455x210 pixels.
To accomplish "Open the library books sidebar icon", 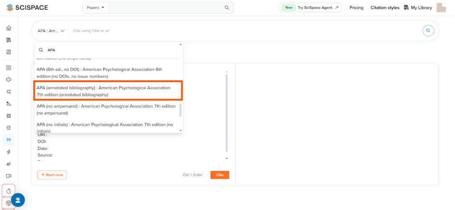I will (x=9, y=40).
